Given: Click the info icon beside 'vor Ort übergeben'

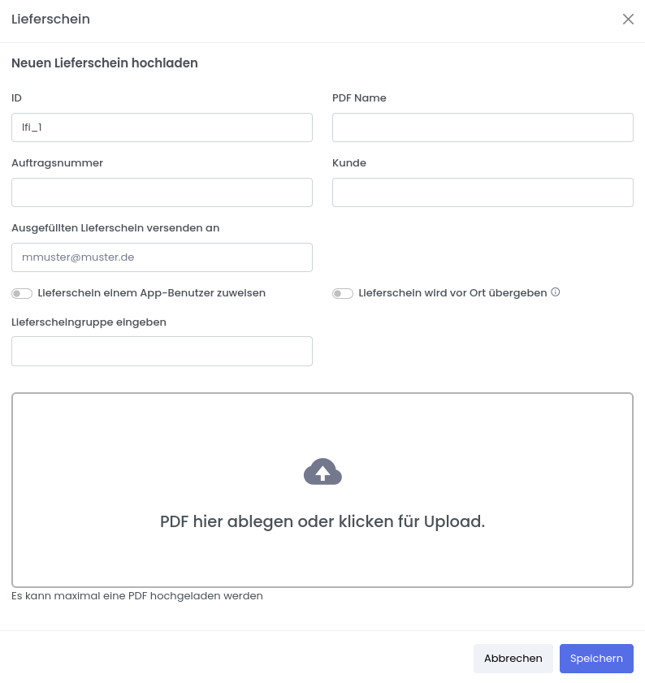Looking at the screenshot, I should point(556,292).
